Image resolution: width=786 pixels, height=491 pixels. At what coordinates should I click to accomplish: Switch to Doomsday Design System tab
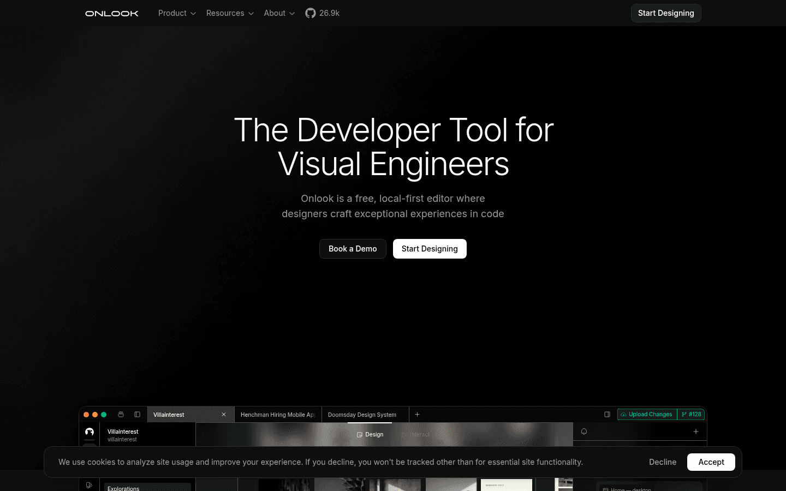click(x=362, y=415)
